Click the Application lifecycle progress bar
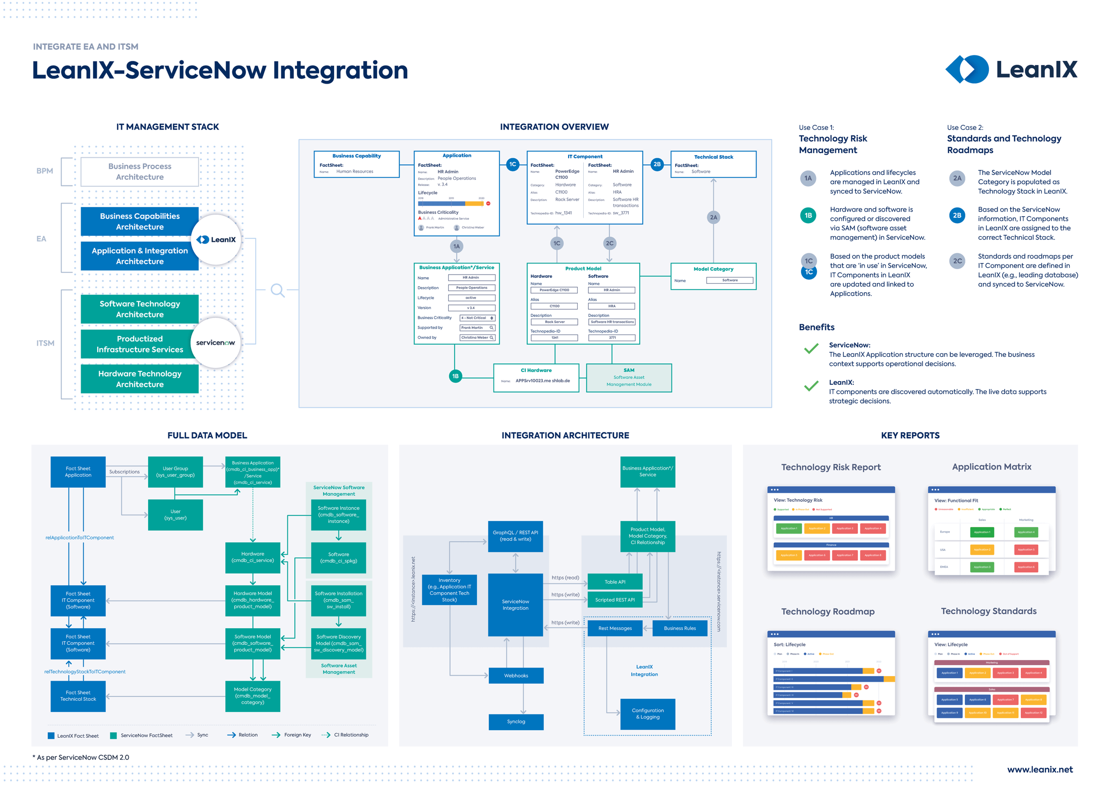The image size is (1111, 785). click(451, 204)
